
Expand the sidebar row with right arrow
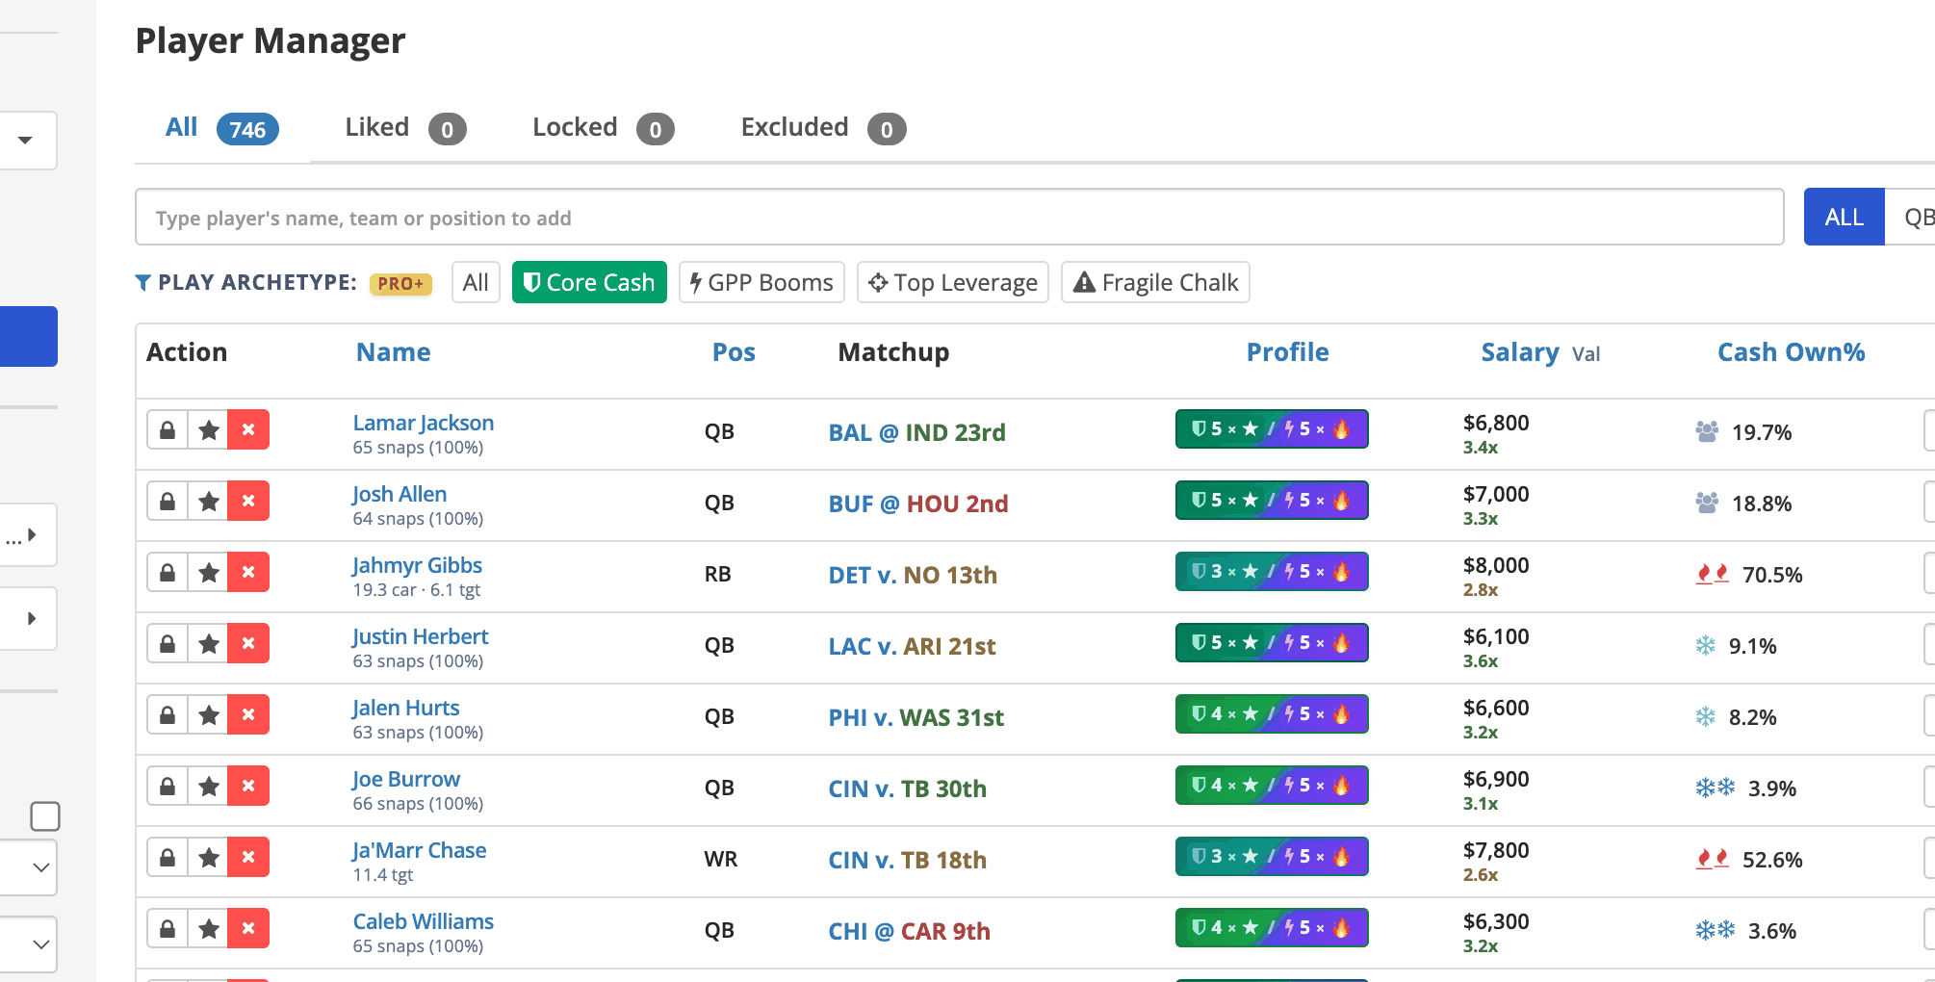coord(27,618)
